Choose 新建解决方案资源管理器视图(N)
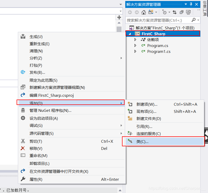 72,88
